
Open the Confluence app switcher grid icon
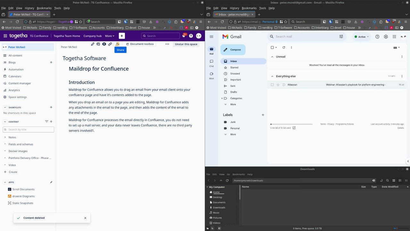pos(5,36)
